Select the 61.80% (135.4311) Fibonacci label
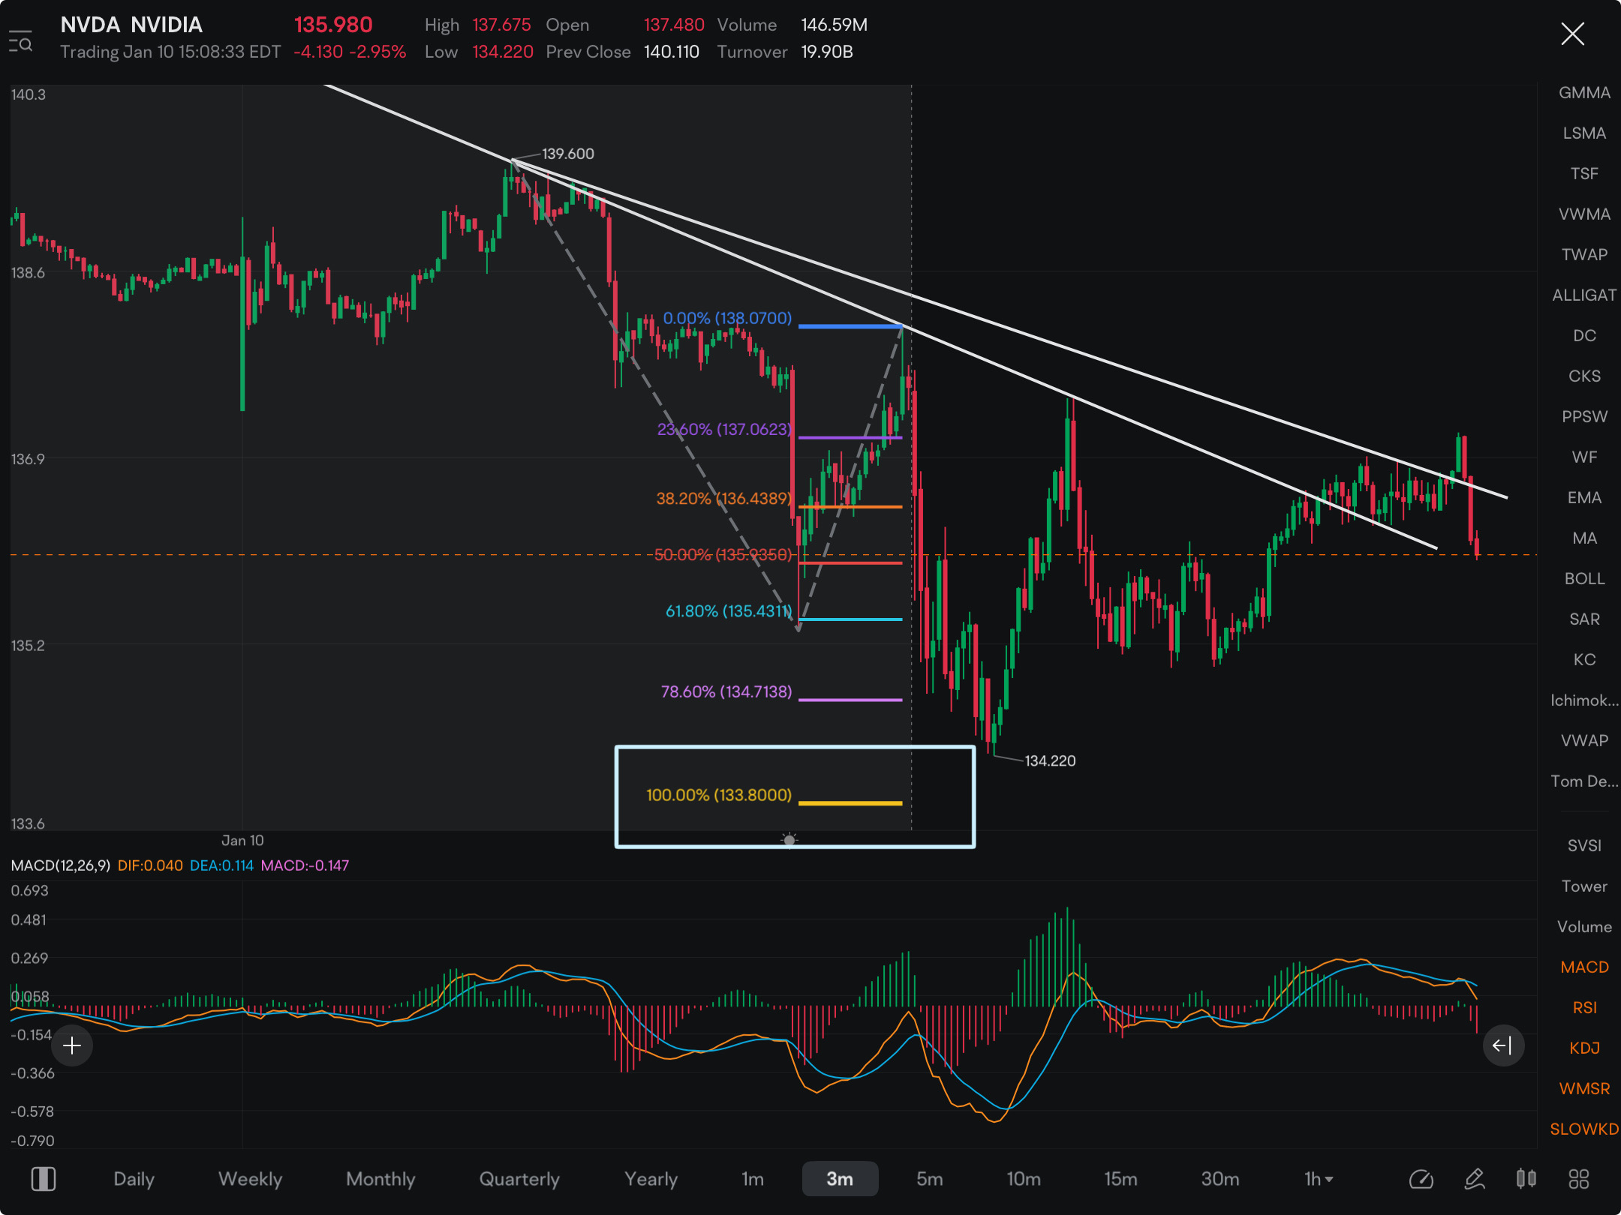The height and width of the screenshot is (1215, 1621). click(729, 611)
